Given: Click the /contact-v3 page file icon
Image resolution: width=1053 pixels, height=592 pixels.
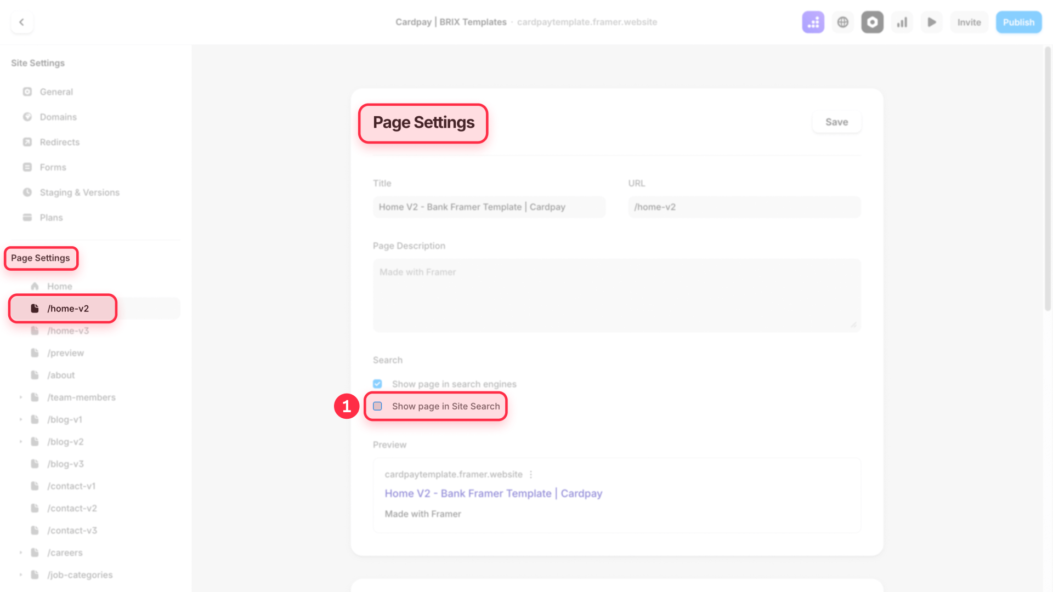Looking at the screenshot, I should click(35, 530).
